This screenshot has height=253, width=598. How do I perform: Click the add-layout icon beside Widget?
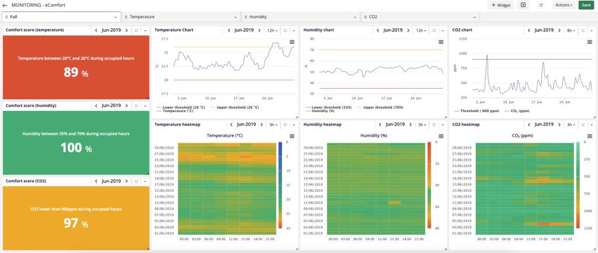(523, 5)
